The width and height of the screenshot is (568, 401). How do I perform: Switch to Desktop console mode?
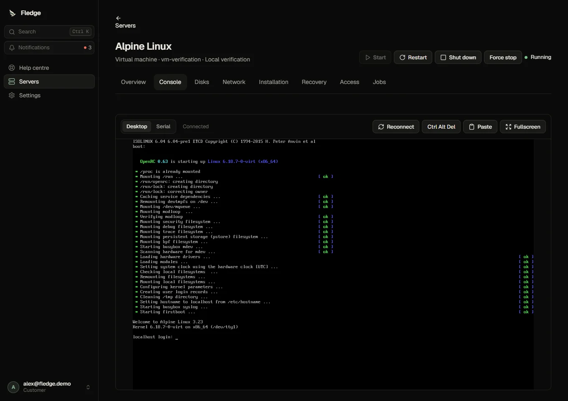click(x=137, y=127)
